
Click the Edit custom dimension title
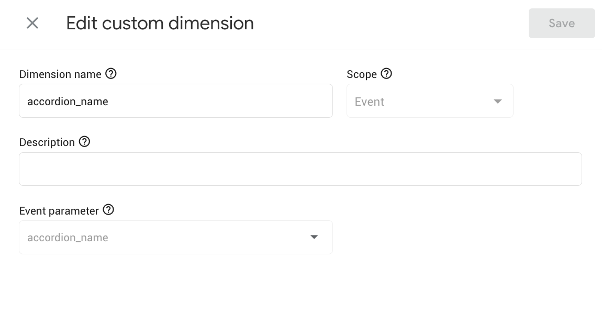point(160,23)
